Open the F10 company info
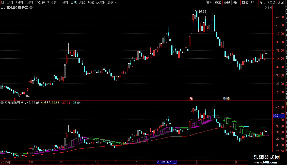 coord(254,2)
